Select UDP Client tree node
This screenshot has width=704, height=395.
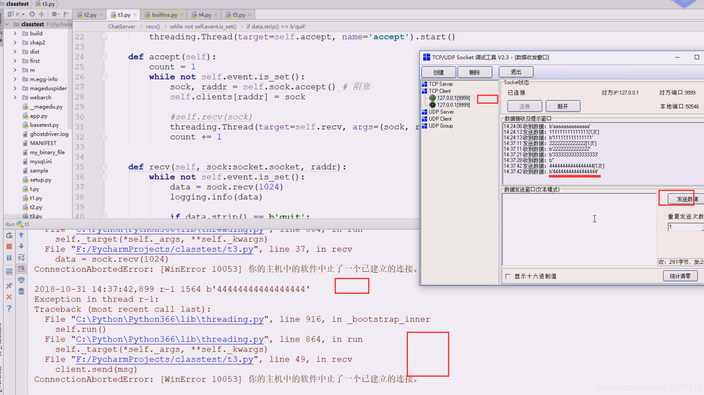click(440, 119)
